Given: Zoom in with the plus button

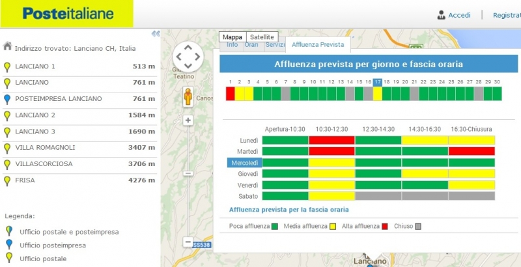Looking at the screenshot, I should (x=188, y=120).
